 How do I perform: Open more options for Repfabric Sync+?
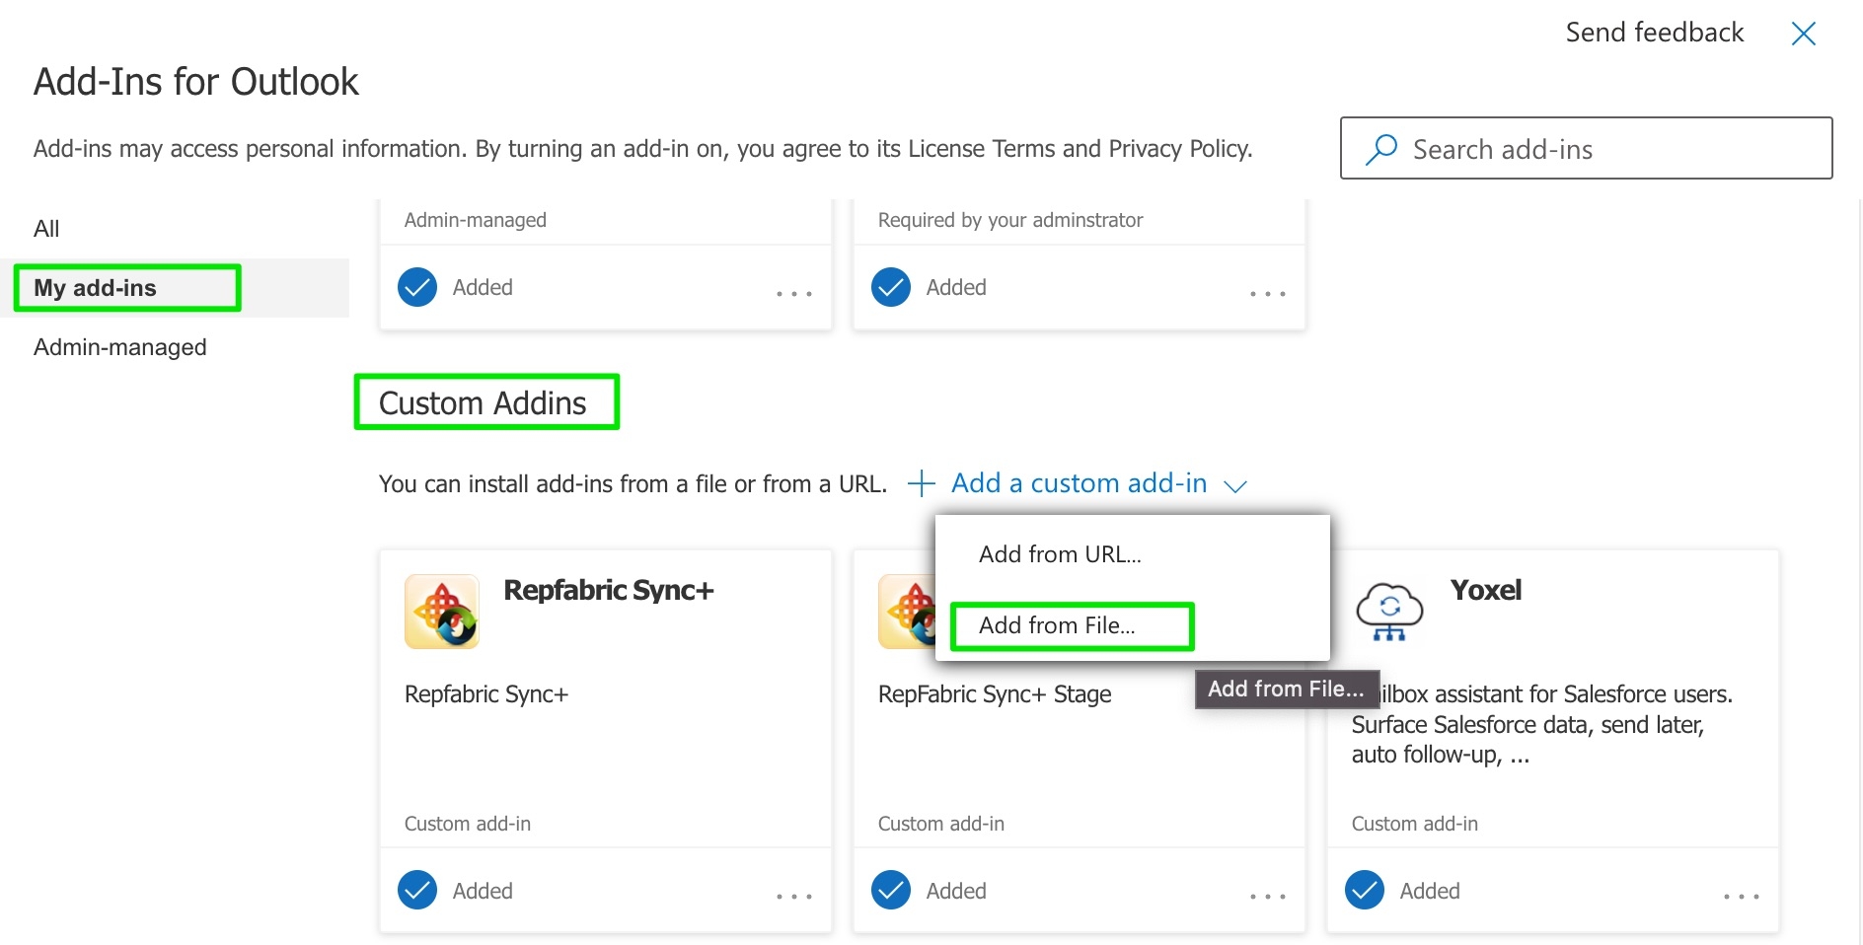coord(793,896)
